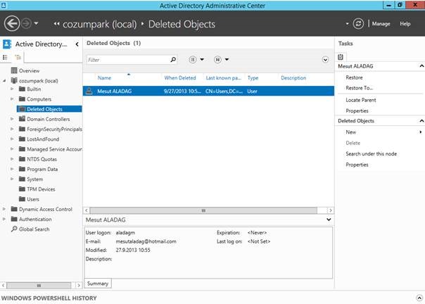The height and width of the screenshot is (304, 425).
Task: Switch navigation pane to tree view
Action: click(x=18, y=57)
